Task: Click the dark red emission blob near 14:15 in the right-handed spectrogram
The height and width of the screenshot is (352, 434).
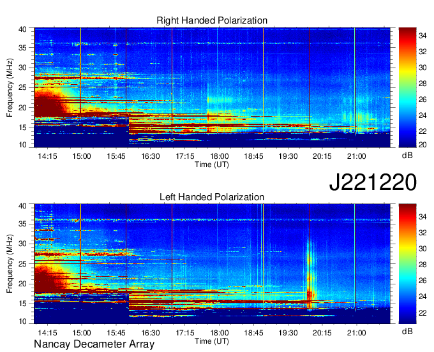Action: click(x=47, y=105)
